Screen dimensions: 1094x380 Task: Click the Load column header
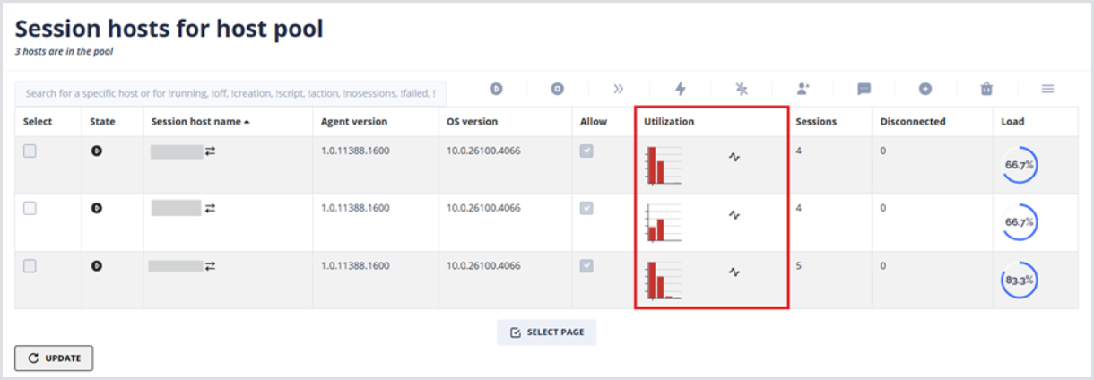click(1013, 122)
